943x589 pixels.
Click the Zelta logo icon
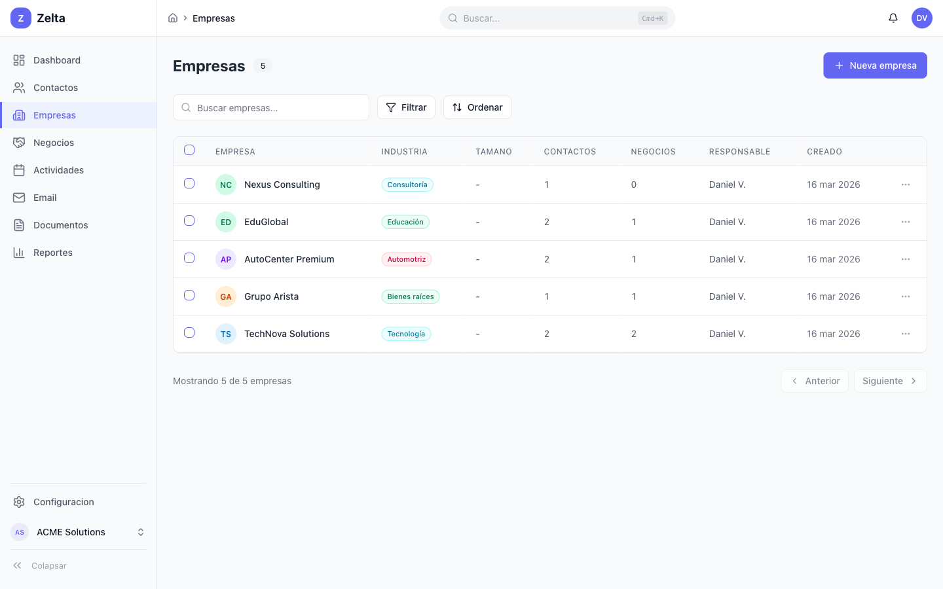[x=21, y=18]
